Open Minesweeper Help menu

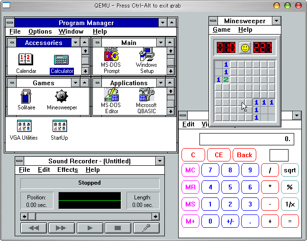245,29
